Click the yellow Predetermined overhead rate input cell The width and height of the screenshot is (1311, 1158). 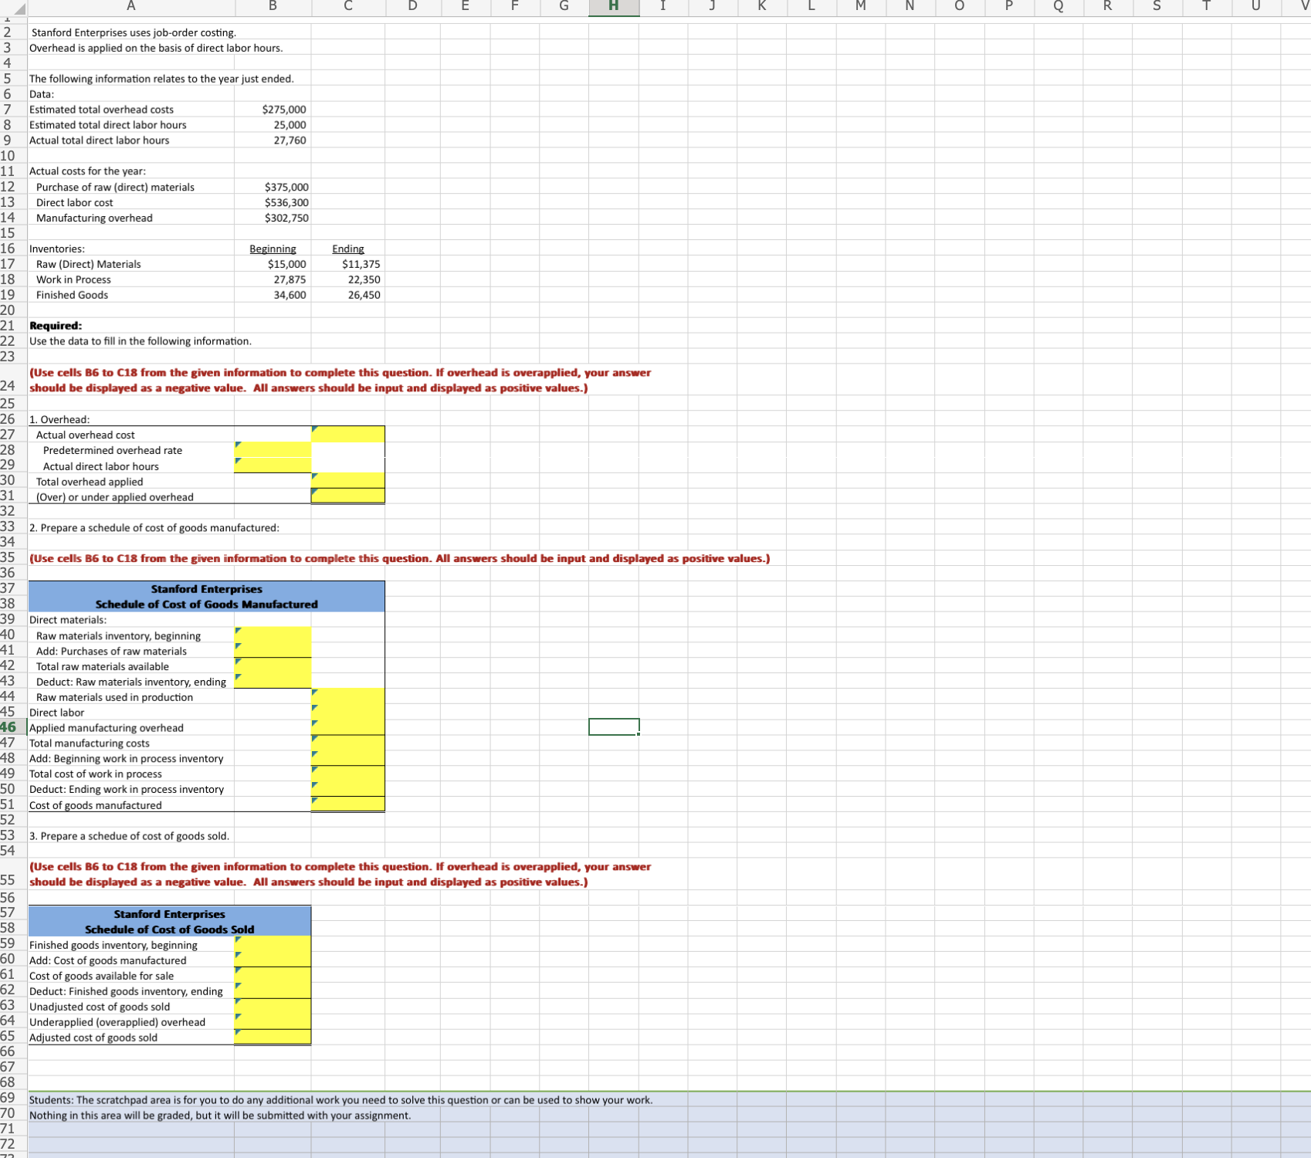click(x=272, y=450)
